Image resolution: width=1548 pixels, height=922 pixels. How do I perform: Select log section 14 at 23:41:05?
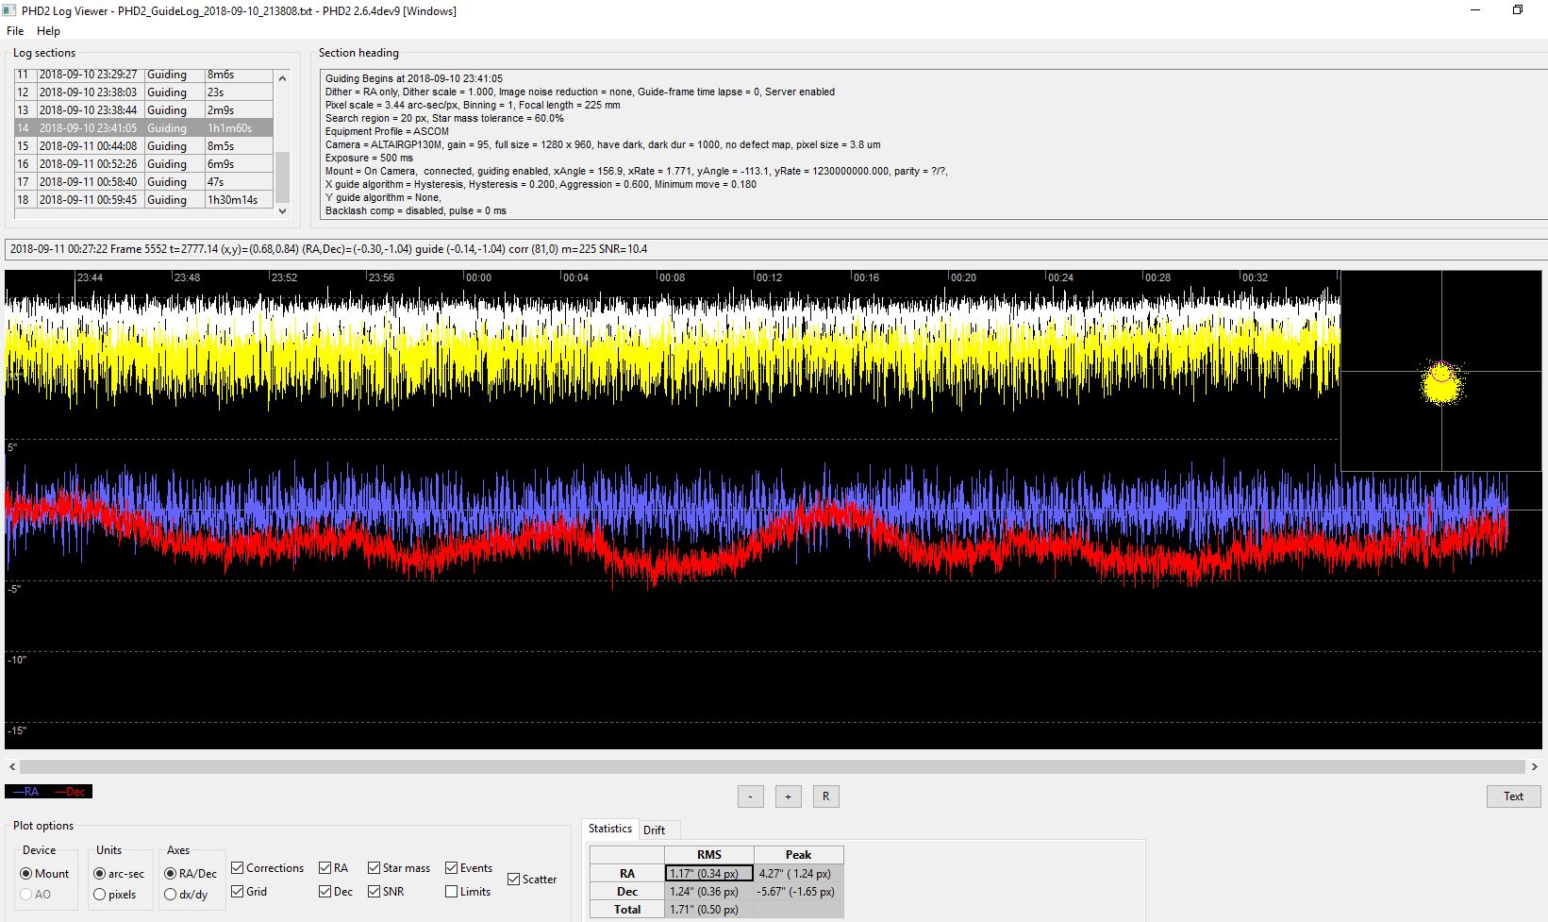pos(143,128)
